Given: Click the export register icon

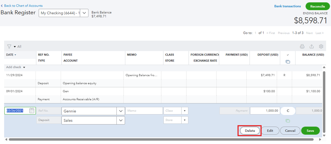Looking at the screenshot, I should pyautogui.click(x=311, y=47).
